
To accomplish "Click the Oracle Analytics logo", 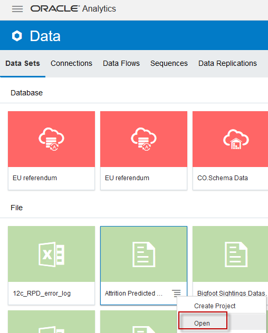I will tap(73, 9).
